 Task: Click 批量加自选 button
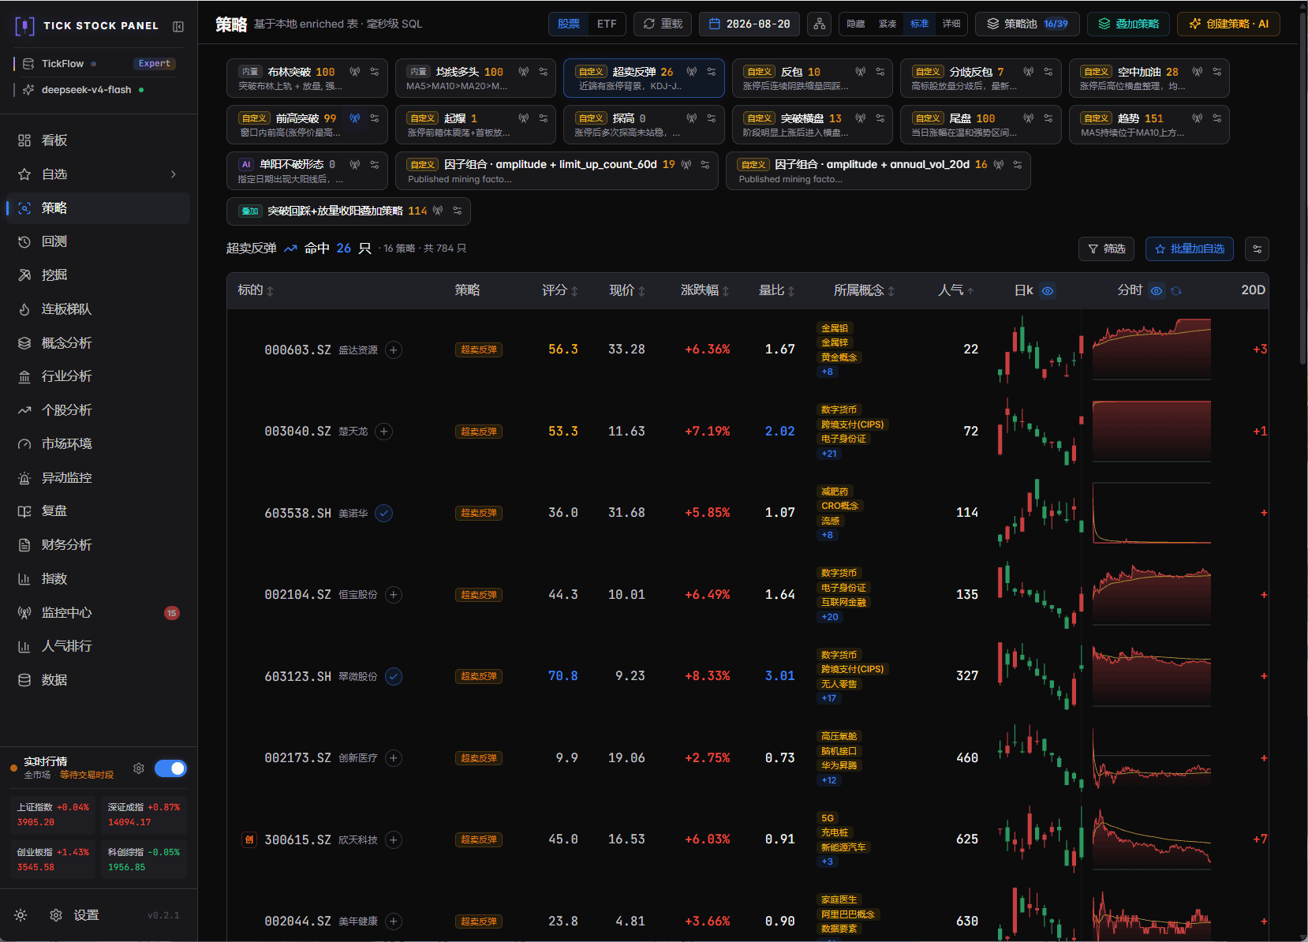point(1189,249)
